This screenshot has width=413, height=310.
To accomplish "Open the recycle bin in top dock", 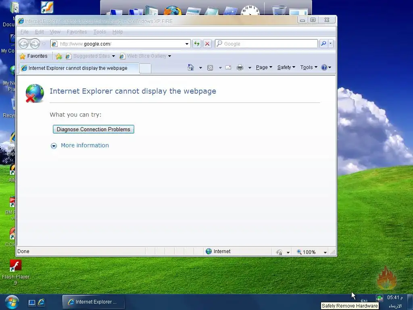I will tap(279, 10).
